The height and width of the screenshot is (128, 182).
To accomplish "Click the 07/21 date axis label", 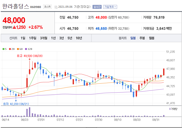I will point(79,120).
